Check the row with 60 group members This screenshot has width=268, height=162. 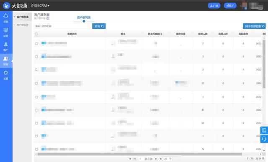tap(36, 123)
